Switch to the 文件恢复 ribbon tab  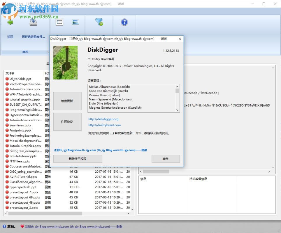point(20,11)
